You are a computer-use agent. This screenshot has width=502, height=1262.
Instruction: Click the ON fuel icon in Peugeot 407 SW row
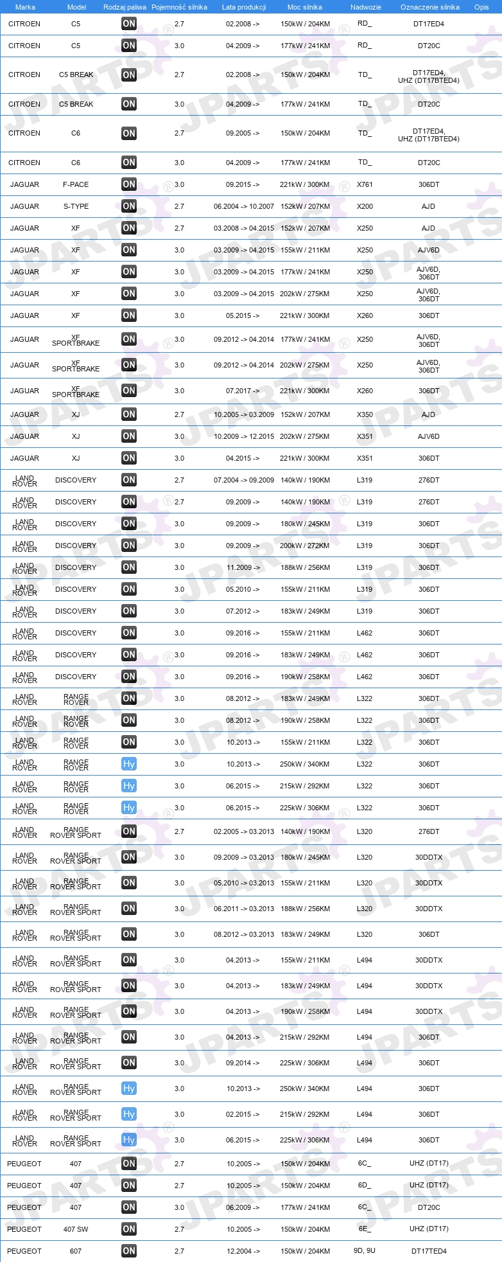[129, 1229]
